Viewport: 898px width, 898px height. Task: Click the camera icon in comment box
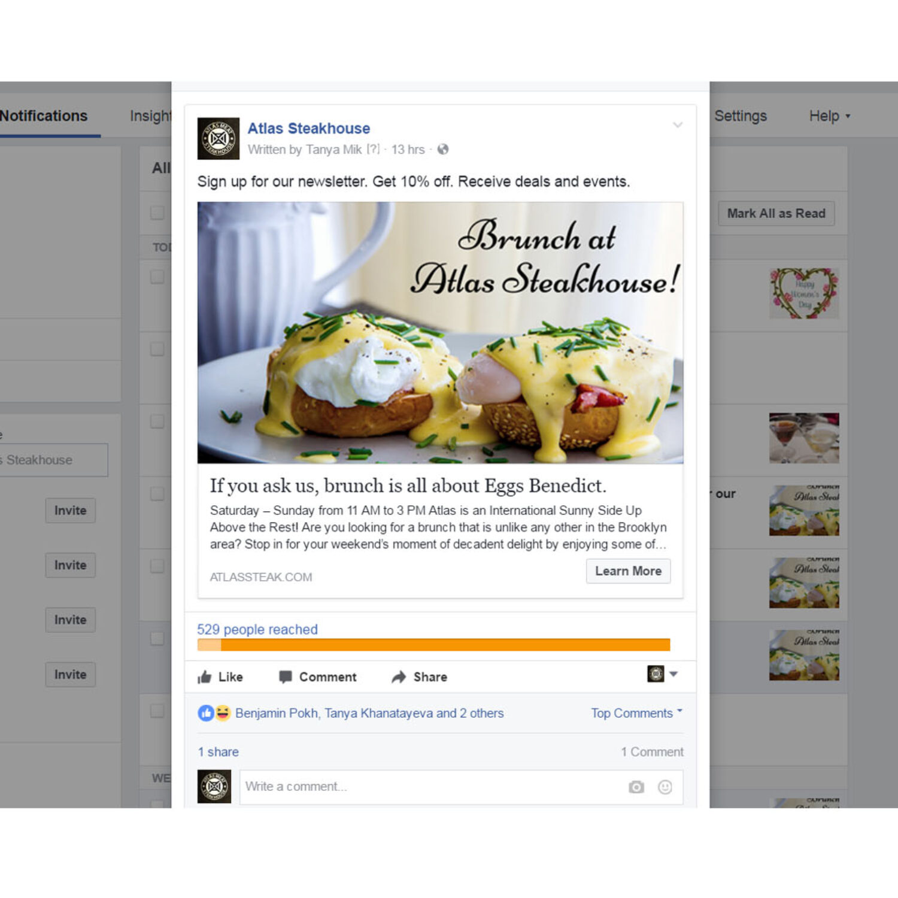point(636,787)
